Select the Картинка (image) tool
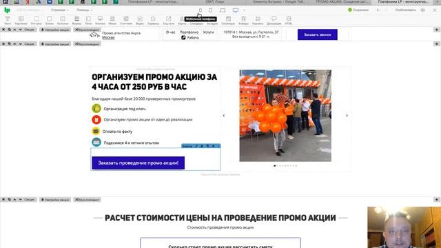 click(21, 21)
